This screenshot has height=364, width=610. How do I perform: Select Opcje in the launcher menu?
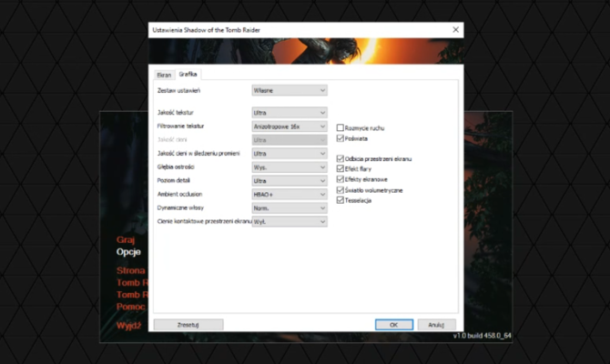pos(128,252)
